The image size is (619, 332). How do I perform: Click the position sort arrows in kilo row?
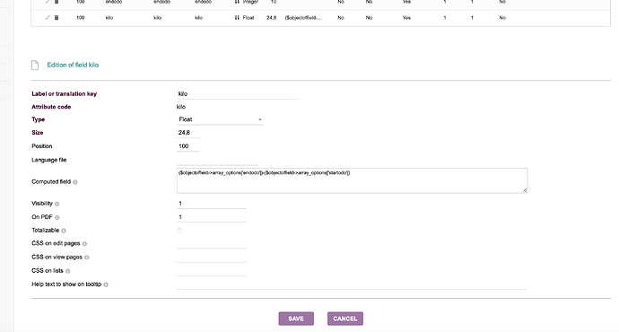click(237, 18)
